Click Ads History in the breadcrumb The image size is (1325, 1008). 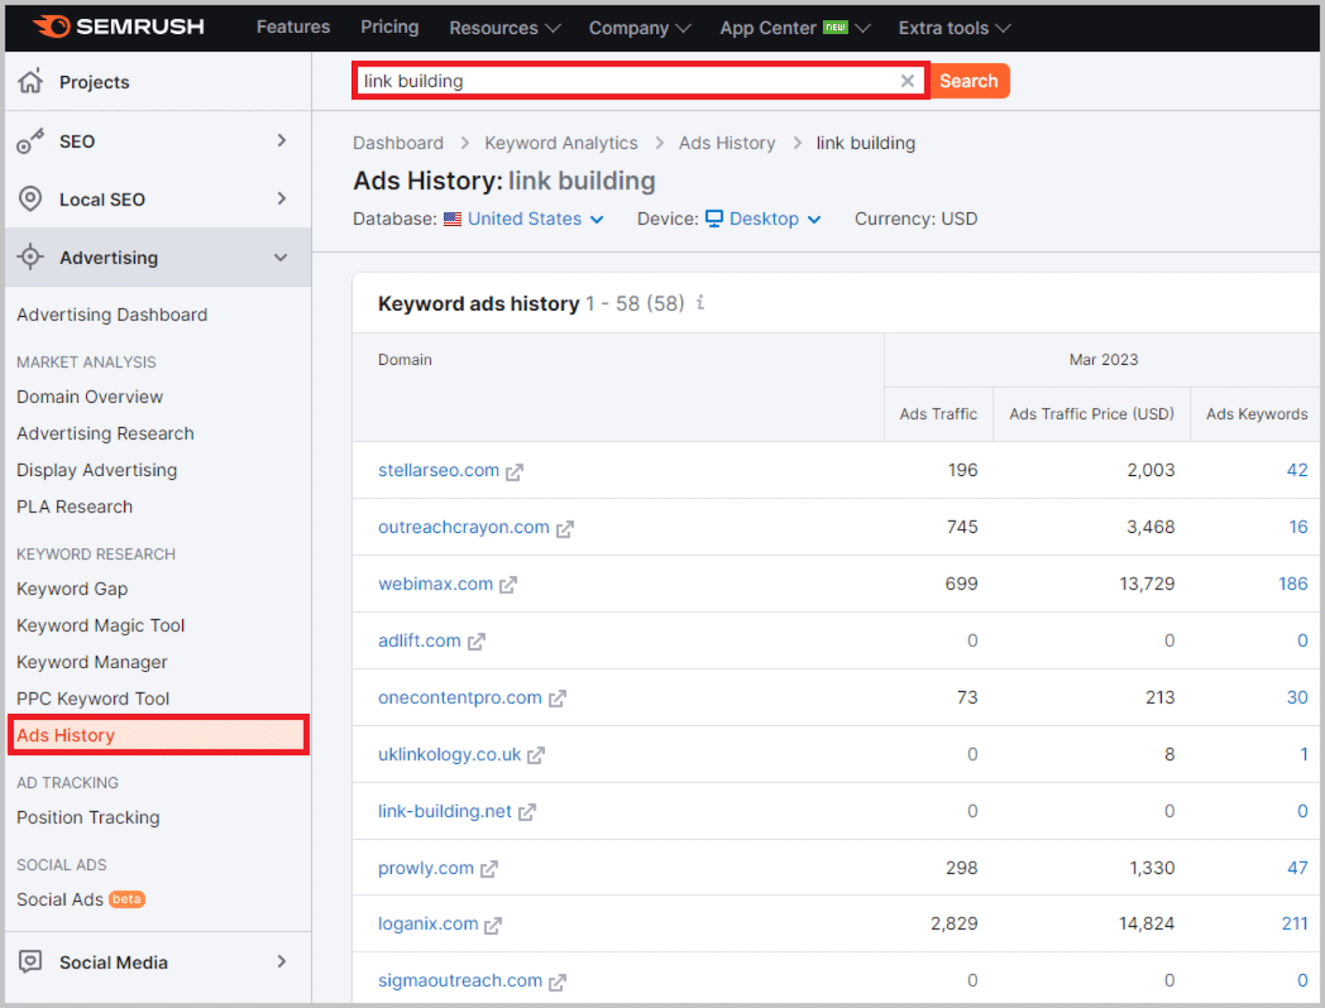(727, 142)
